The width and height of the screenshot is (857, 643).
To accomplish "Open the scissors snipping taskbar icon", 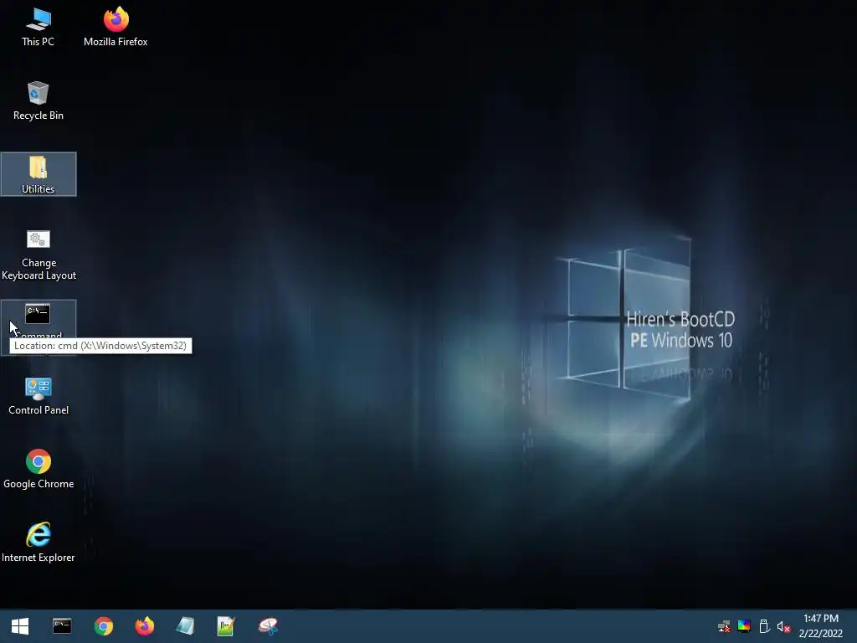I will pos(268,626).
